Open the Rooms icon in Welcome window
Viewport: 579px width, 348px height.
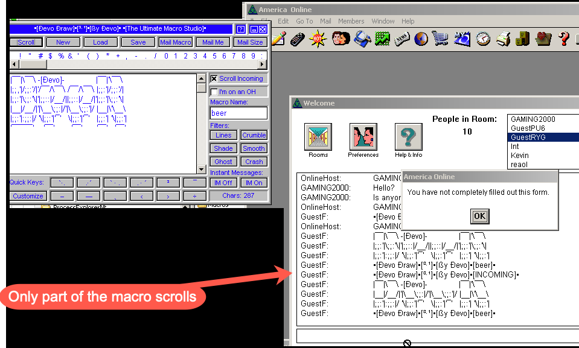point(318,137)
